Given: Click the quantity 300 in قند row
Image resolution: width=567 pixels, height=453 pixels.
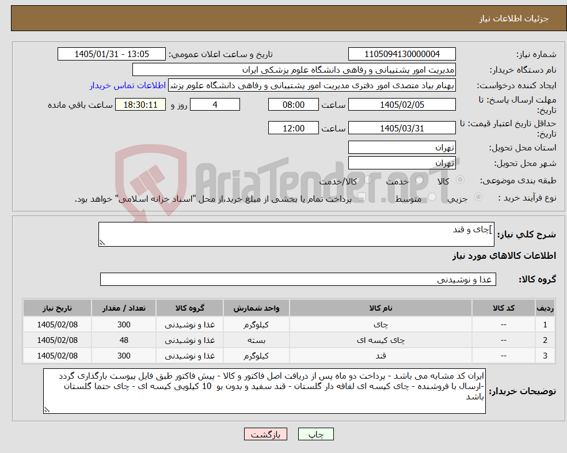Looking at the screenshot, I should click(x=124, y=356).
